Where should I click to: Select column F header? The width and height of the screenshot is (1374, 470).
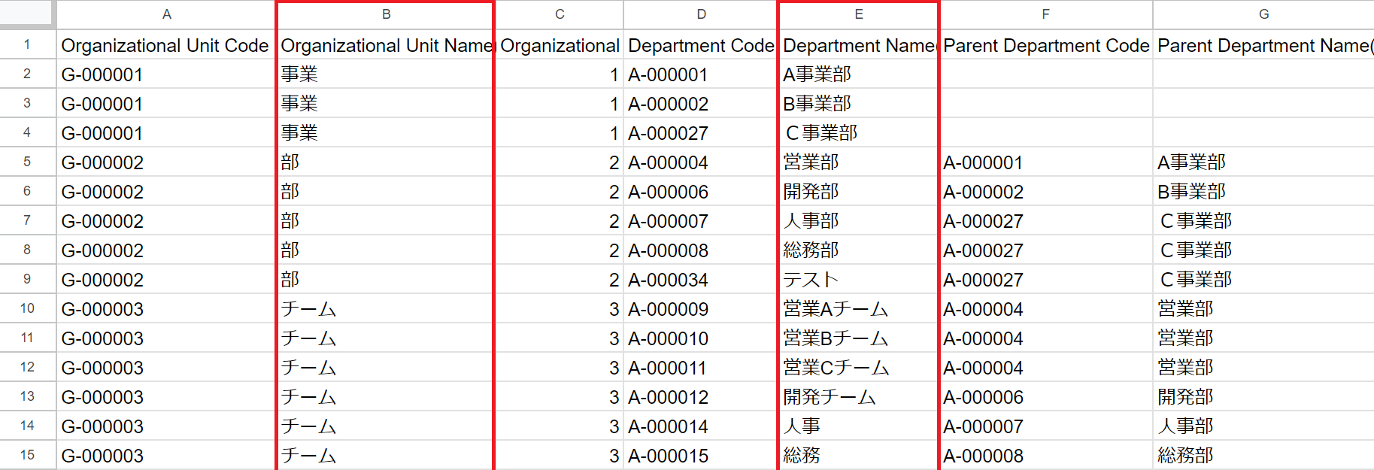click(x=1045, y=14)
